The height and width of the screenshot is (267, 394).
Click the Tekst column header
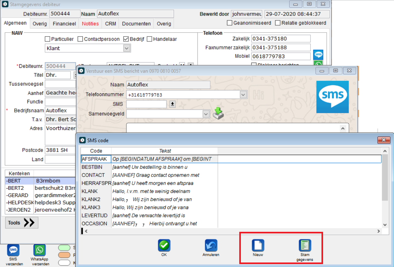pyautogui.click(x=165, y=151)
